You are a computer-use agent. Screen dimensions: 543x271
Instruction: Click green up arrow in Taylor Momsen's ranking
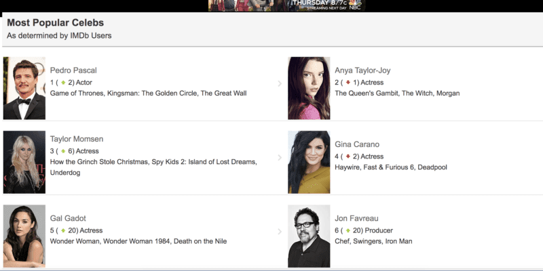pos(64,151)
